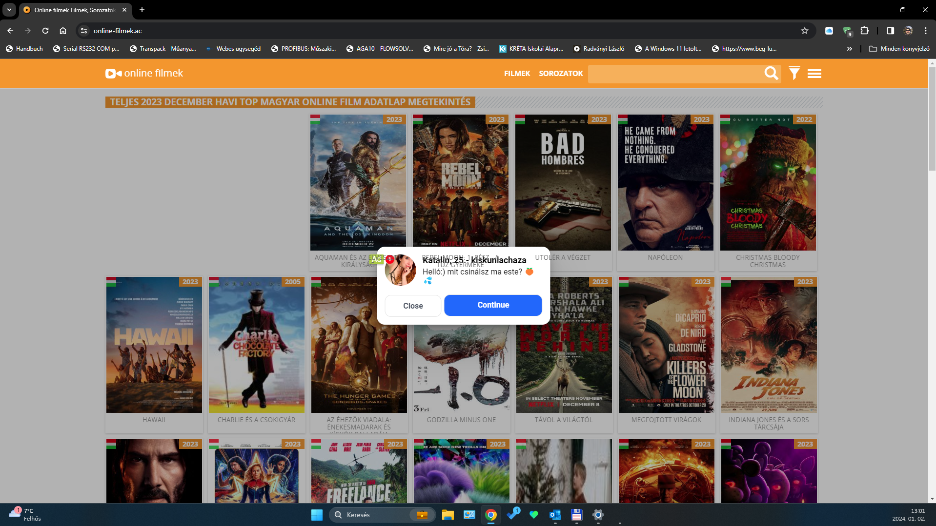Show hidden bookmarks with chevron
The height and width of the screenshot is (526, 936).
pyautogui.click(x=849, y=49)
